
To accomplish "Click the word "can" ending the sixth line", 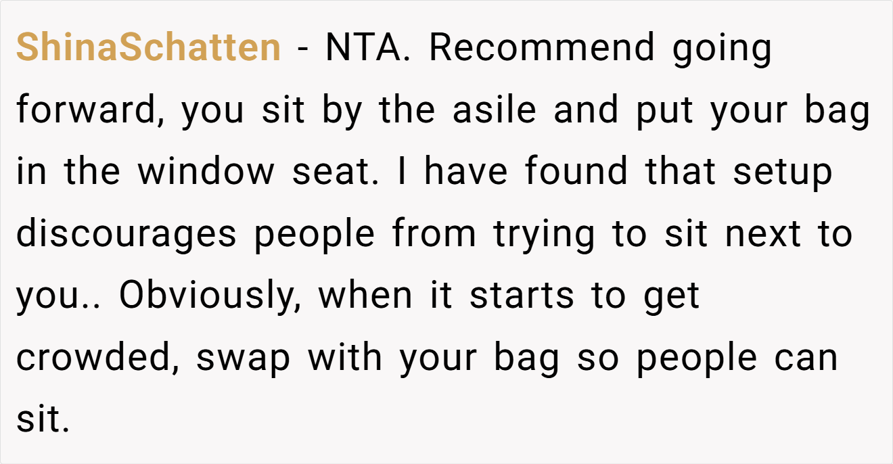I will pos(806,358).
